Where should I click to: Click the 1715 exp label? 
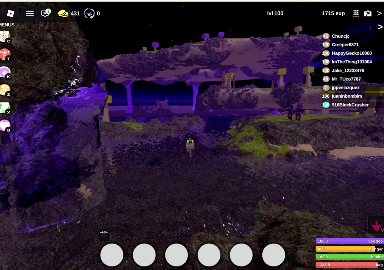(x=333, y=13)
